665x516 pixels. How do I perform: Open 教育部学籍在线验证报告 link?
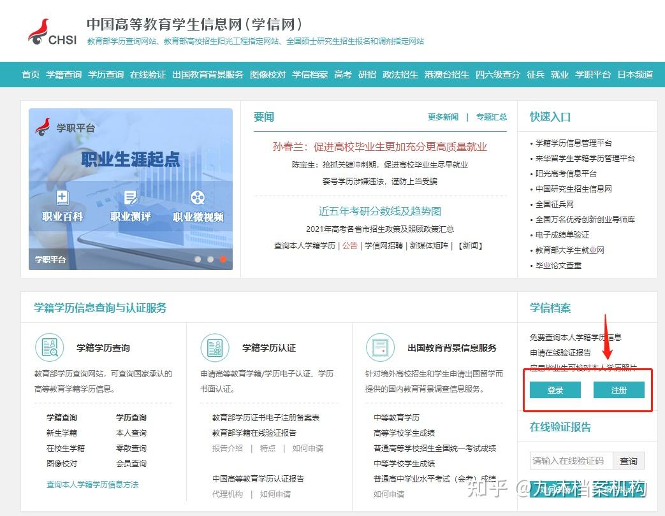(254, 433)
